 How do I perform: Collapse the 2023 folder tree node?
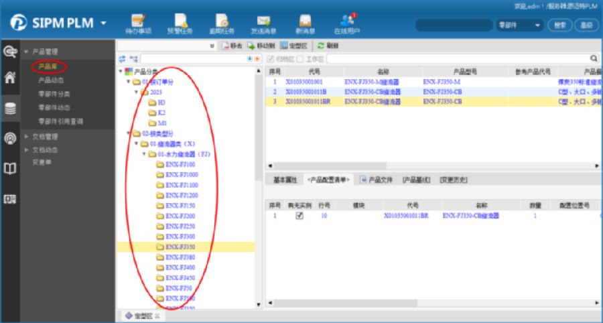137,92
